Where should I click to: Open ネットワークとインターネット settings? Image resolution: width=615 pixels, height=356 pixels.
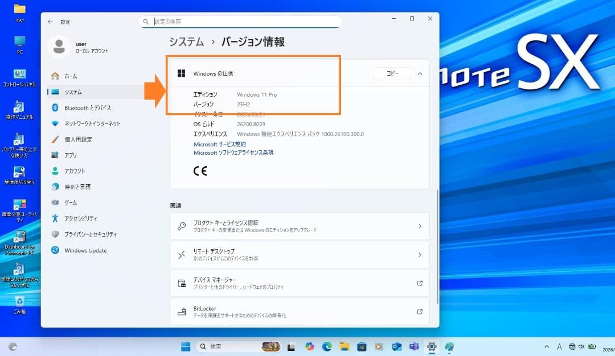96,123
